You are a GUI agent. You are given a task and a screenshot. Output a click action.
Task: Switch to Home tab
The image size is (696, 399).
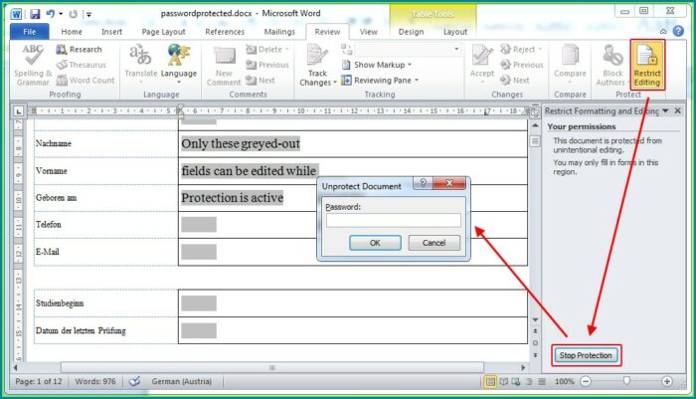point(72,32)
